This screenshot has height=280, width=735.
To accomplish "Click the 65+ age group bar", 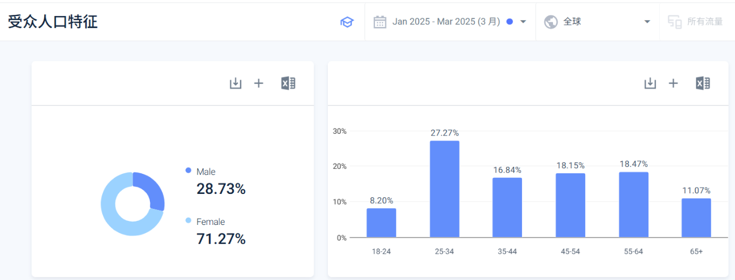I will 696,218.
